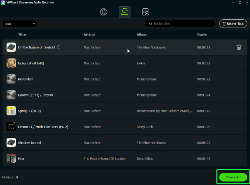This screenshot has width=250, height=185.
Task: Click the duration 00:08:23
Action: 204,143
